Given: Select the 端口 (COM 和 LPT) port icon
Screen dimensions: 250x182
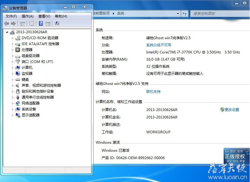Looking at the screenshot, I should pyautogui.click(x=18, y=62).
